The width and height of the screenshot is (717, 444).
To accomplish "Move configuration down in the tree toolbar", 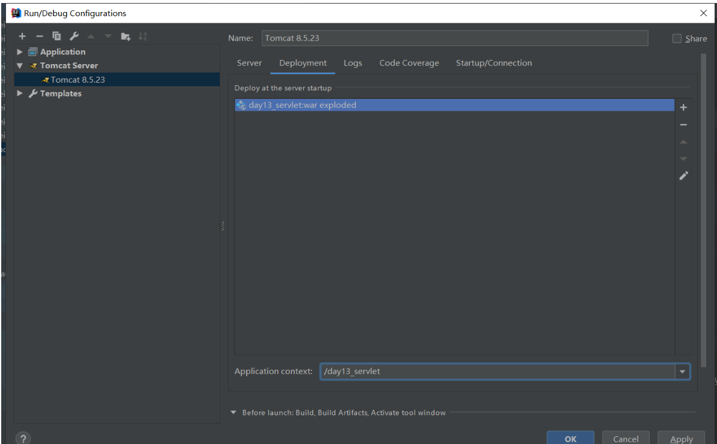I will (108, 36).
